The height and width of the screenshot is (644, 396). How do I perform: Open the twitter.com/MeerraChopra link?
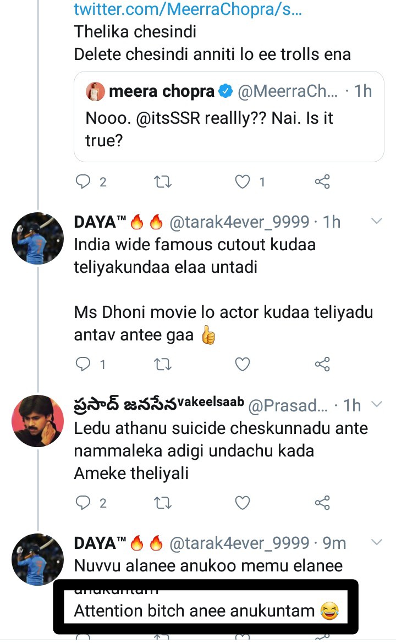pyautogui.click(x=188, y=9)
